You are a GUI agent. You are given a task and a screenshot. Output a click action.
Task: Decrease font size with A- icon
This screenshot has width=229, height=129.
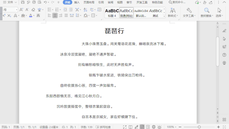pyautogui.click(x=27, y=10)
